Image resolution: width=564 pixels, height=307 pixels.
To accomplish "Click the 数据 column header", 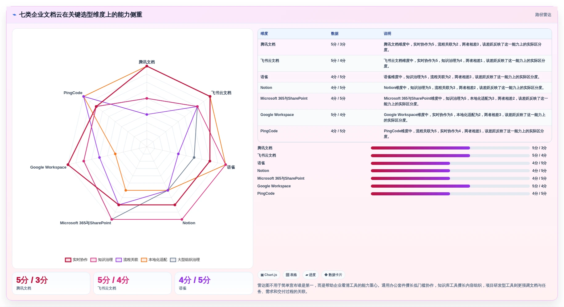I will [335, 34].
